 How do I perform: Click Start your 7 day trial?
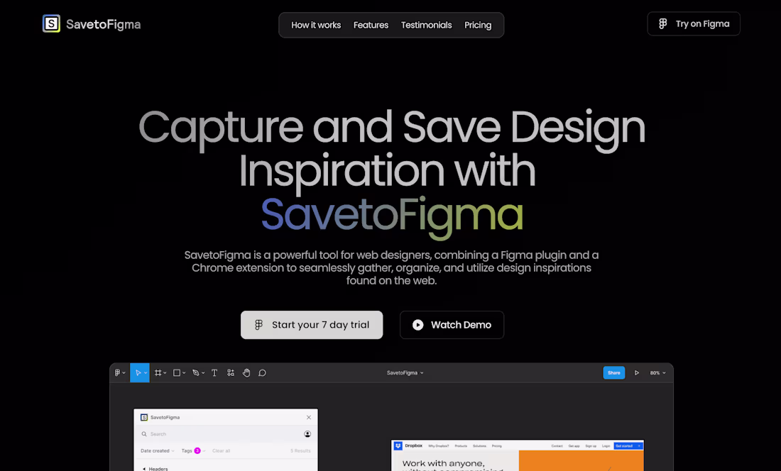click(312, 324)
